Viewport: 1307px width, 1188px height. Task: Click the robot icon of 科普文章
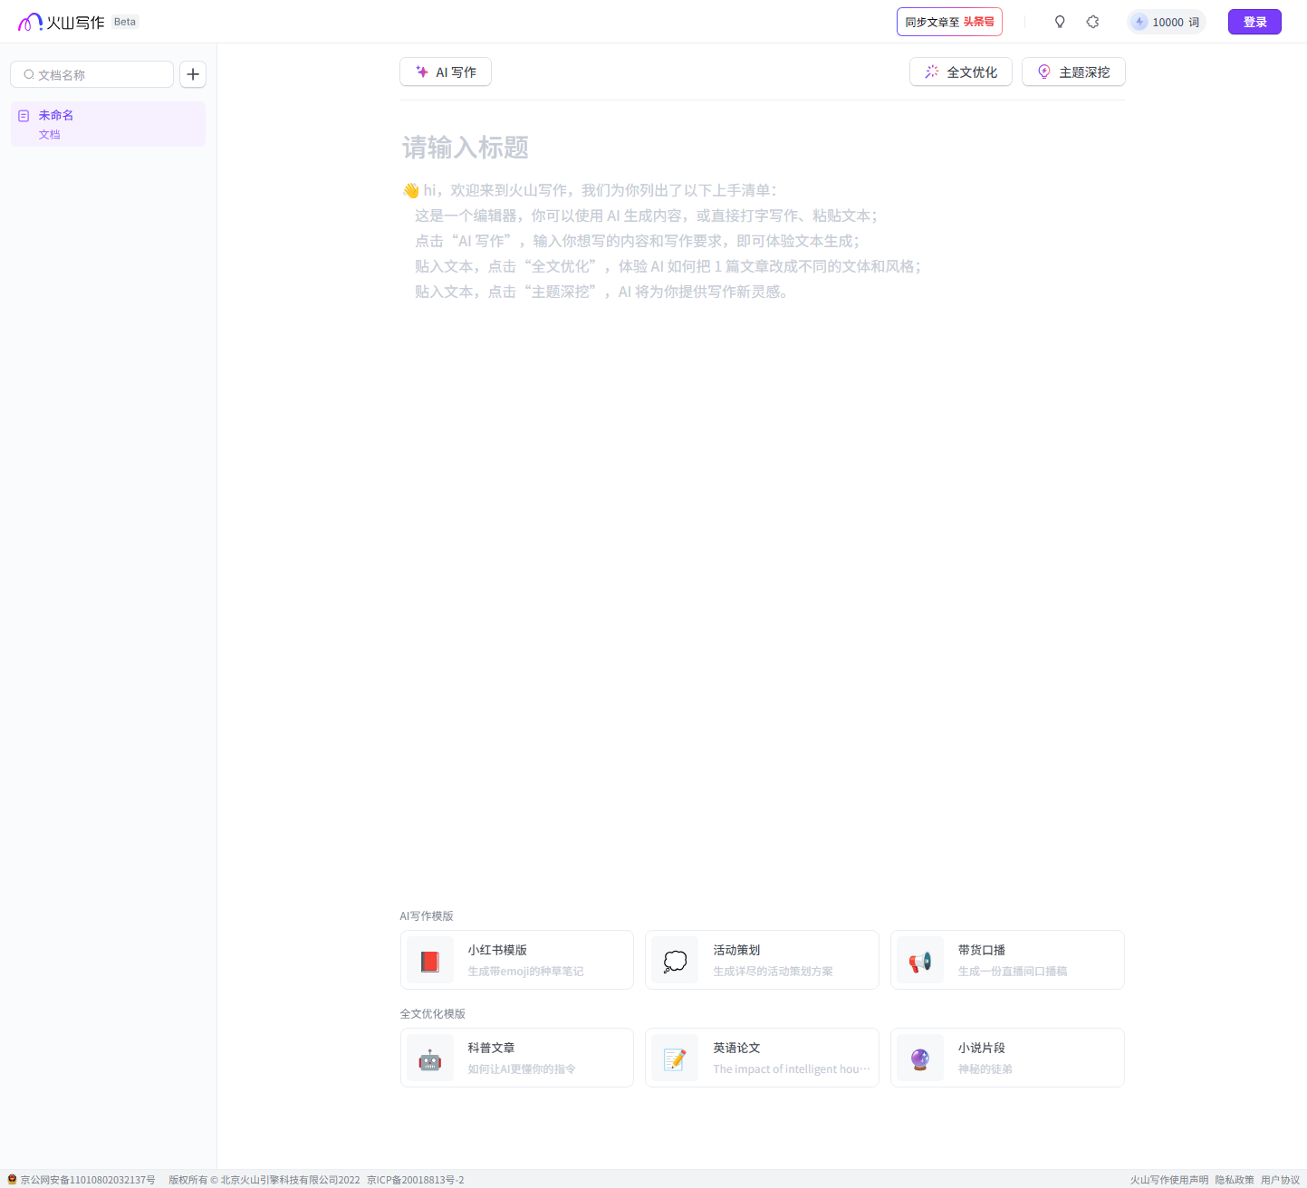430,1059
